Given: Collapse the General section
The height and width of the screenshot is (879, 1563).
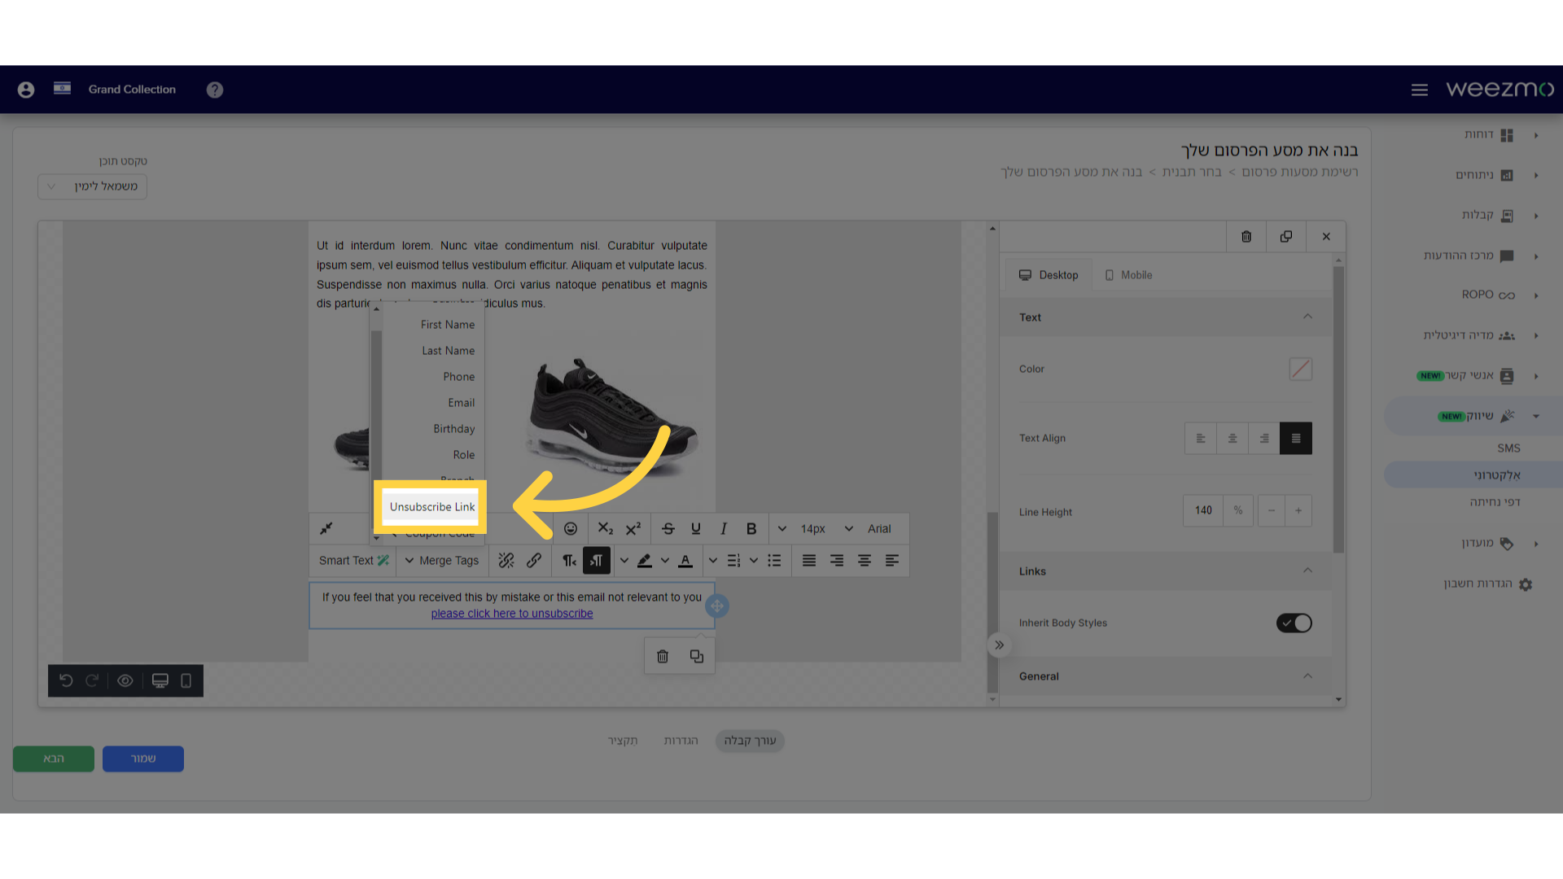Looking at the screenshot, I should click(1307, 676).
